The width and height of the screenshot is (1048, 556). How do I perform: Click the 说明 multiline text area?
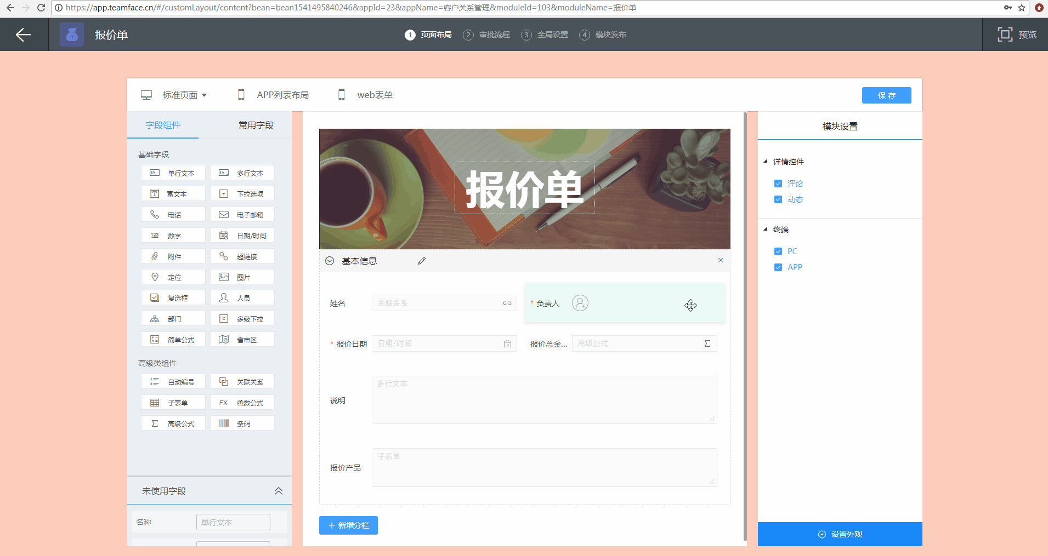pyautogui.click(x=545, y=400)
